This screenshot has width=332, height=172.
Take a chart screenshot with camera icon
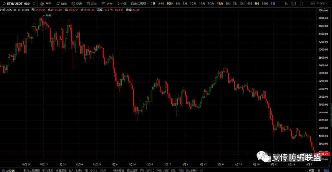point(293,4)
